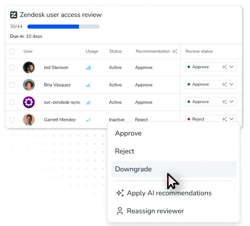Click the AI sparkle icon in Bria Vasquez's review status

point(225,84)
